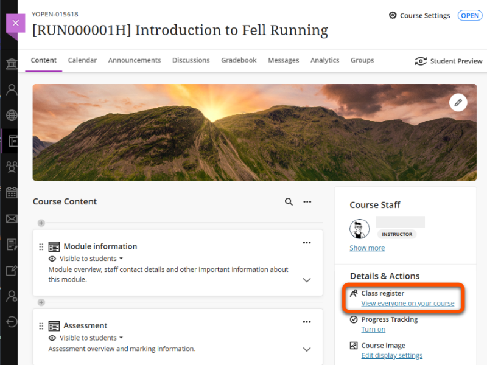Expand the Assessment section chevron

pos(307,349)
